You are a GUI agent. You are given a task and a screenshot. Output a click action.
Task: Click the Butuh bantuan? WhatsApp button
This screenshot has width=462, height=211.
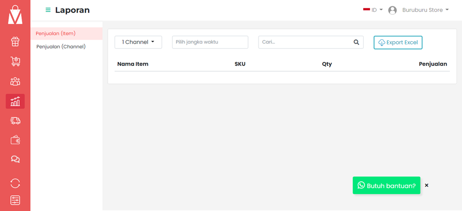coord(386,185)
